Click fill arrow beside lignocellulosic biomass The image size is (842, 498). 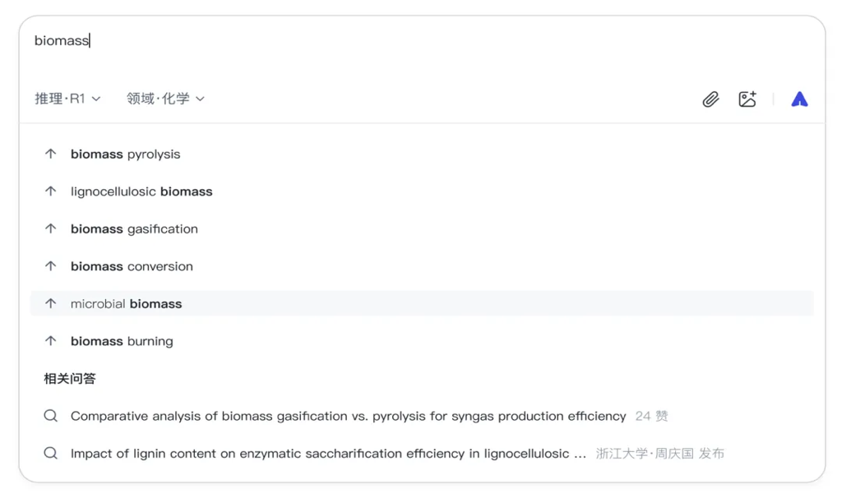50,191
